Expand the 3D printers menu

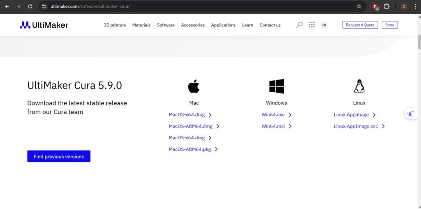pyautogui.click(x=115, y=25)
